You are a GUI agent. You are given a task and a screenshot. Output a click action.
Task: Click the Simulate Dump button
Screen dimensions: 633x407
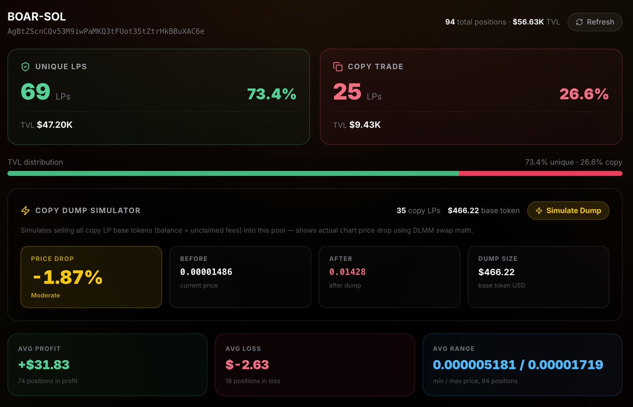tap(568, 211)
